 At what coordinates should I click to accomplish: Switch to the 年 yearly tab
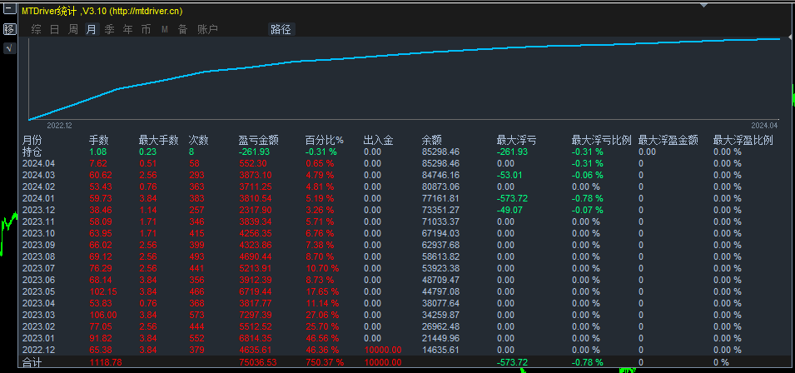click(127, 29)
